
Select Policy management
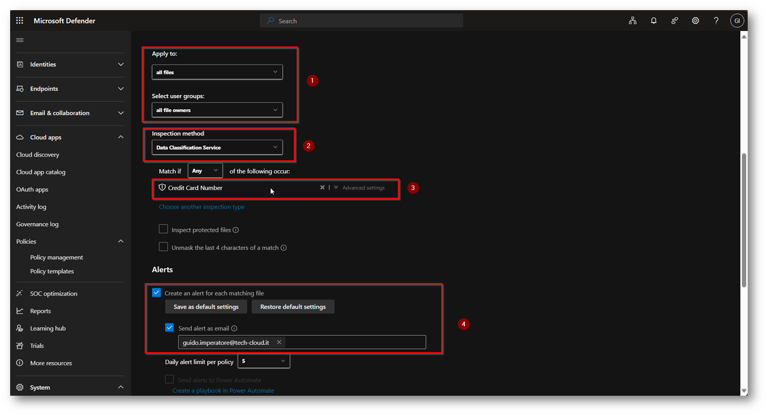[57, 258]
